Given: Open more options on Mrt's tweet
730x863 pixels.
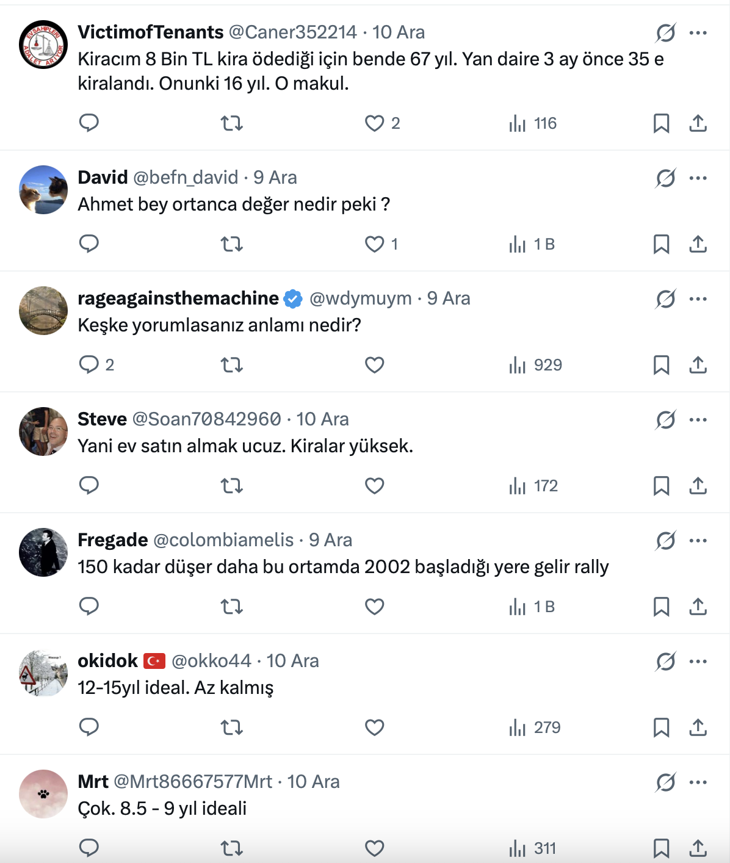Looking at the screenshot, I should click(x=698, y=782).
